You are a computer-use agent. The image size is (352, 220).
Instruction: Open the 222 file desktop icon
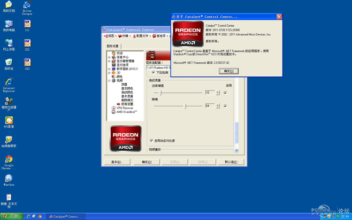point(27,45)
